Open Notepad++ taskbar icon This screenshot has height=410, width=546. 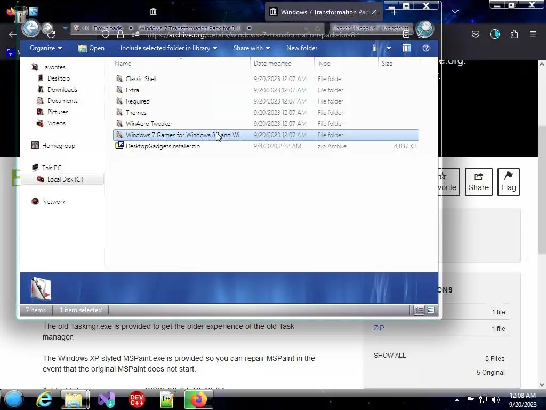167,399
